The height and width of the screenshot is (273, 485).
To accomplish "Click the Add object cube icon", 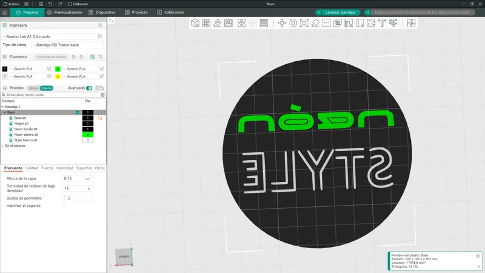I will (195, 23).
